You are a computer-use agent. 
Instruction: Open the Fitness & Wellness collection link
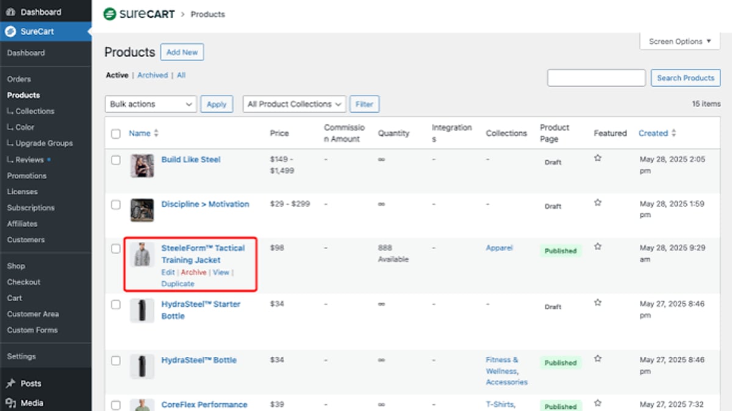pos(502,365)
